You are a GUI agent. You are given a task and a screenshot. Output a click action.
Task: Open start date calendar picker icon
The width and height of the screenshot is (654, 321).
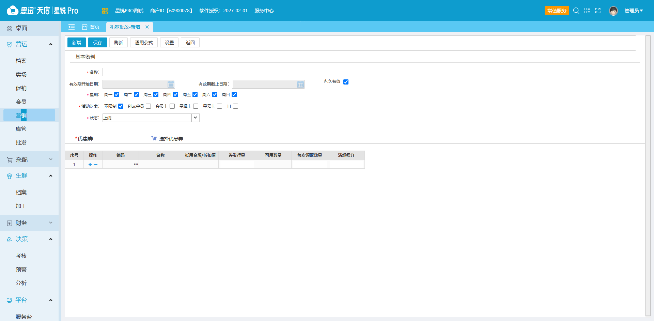[x=171, y=84]
